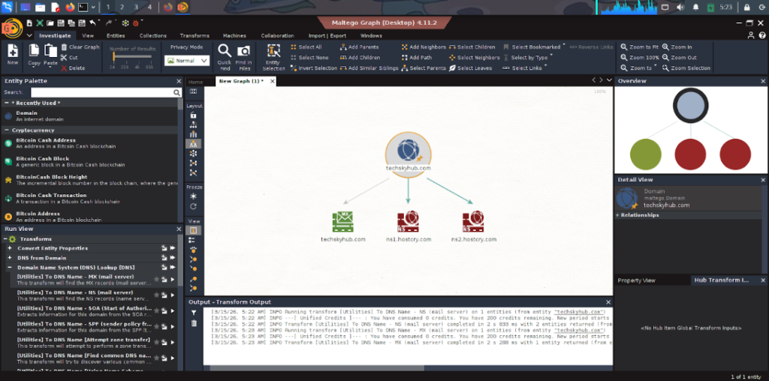
Task: Click the Clear Graph trash icon
Action: pos(63,47)
